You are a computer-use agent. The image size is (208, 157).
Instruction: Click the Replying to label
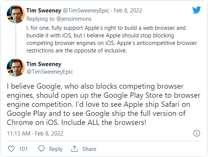(x=40, y=19)
